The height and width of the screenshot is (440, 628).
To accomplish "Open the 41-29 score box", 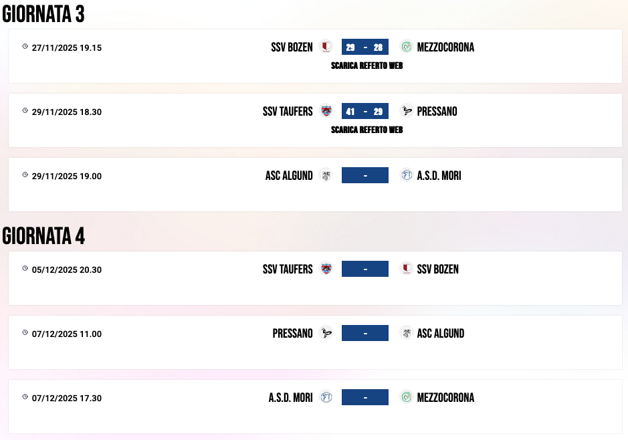I will (x=364, y=111).
